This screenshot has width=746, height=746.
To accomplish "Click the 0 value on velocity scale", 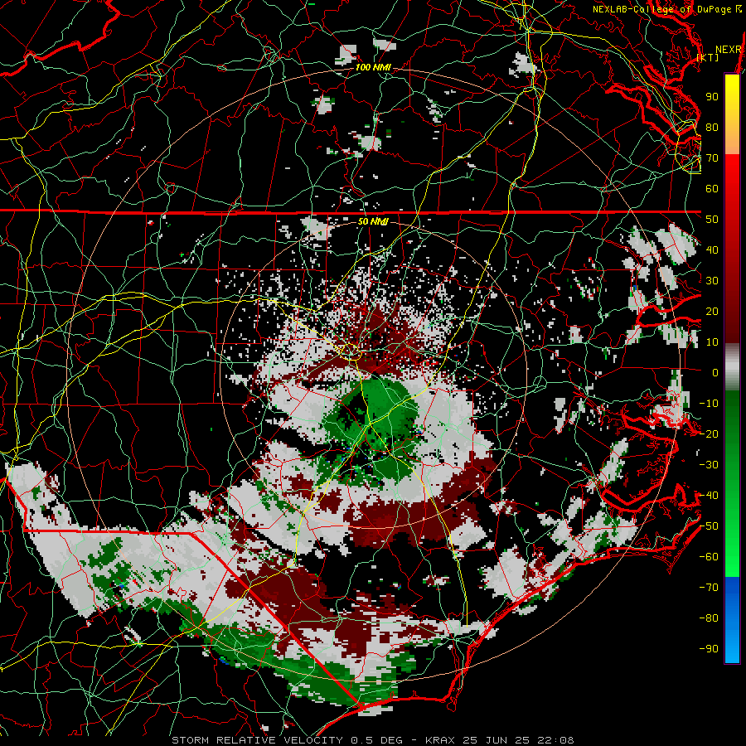I will pos(715,372).
